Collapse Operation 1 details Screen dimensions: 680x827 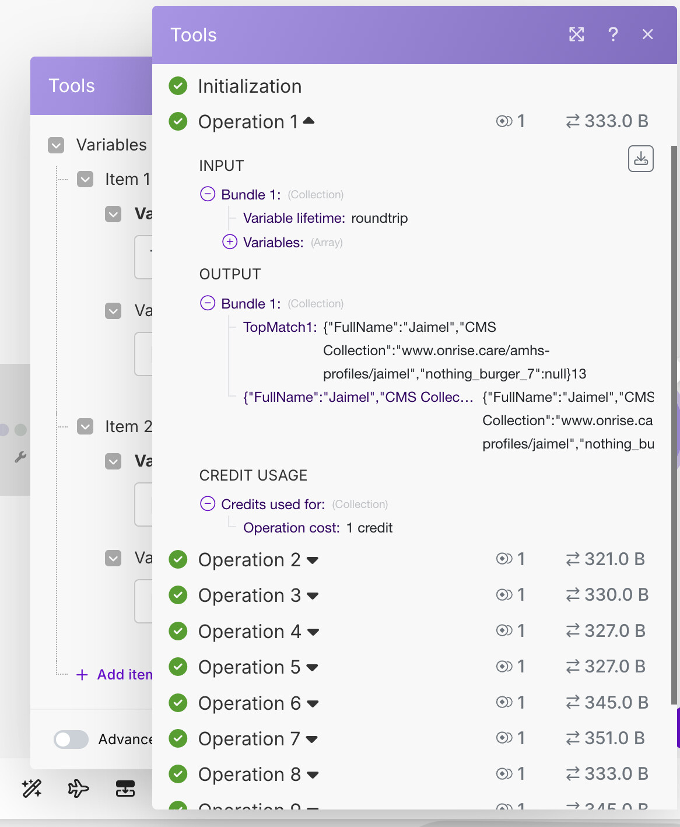[309, 121]
